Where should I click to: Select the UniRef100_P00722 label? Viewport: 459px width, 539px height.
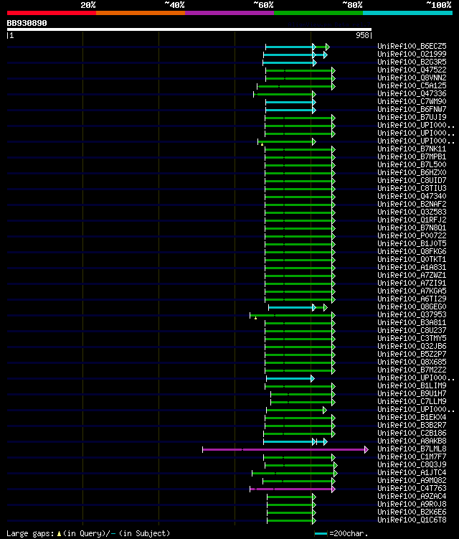[412, 236]
